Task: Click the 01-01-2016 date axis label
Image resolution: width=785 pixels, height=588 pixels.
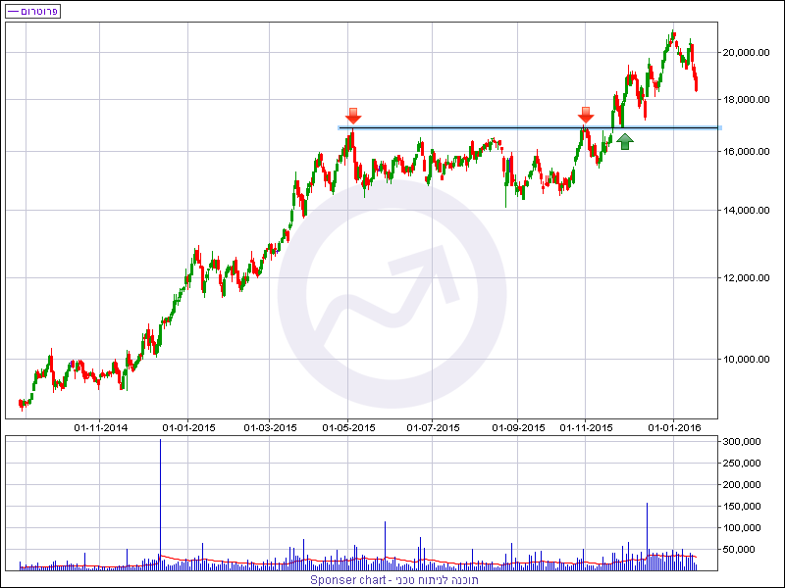Action: coord(674,428)
